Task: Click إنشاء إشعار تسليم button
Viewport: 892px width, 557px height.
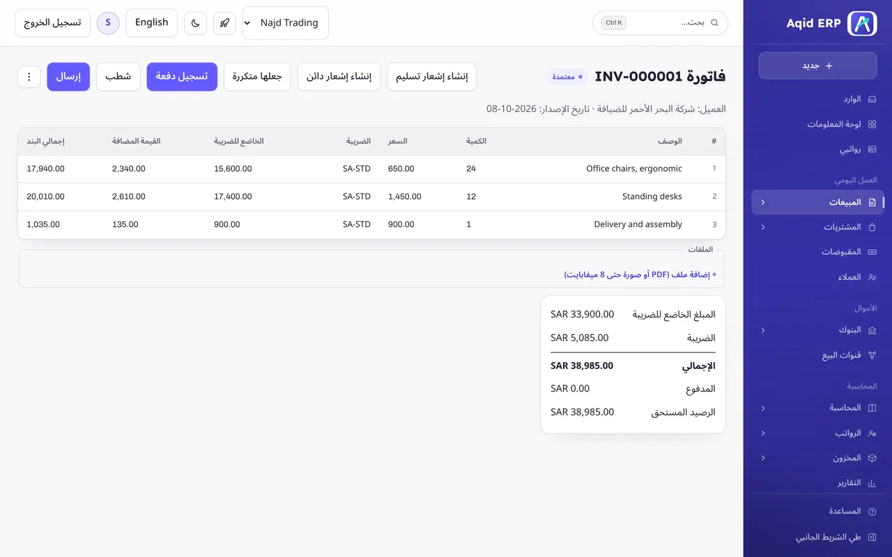Action: pos(432,77)
